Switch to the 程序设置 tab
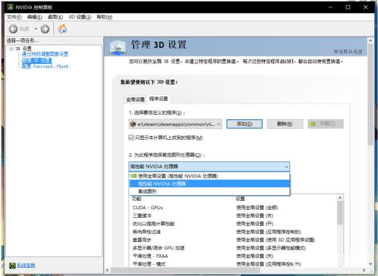378x276 pixels. click(159, 99)
